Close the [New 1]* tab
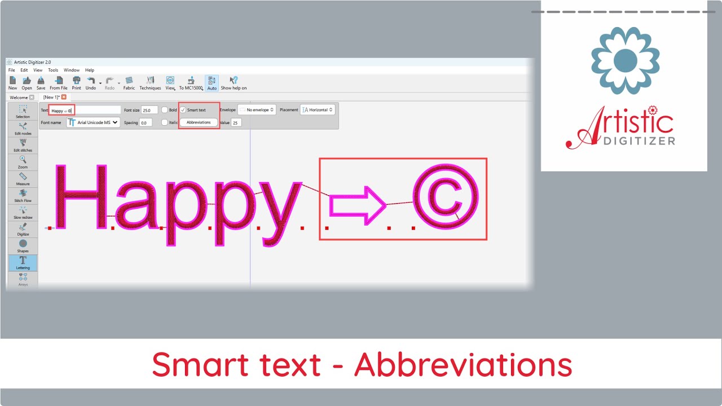Screen dimensions: 722x406 click(x=64, y=98)
